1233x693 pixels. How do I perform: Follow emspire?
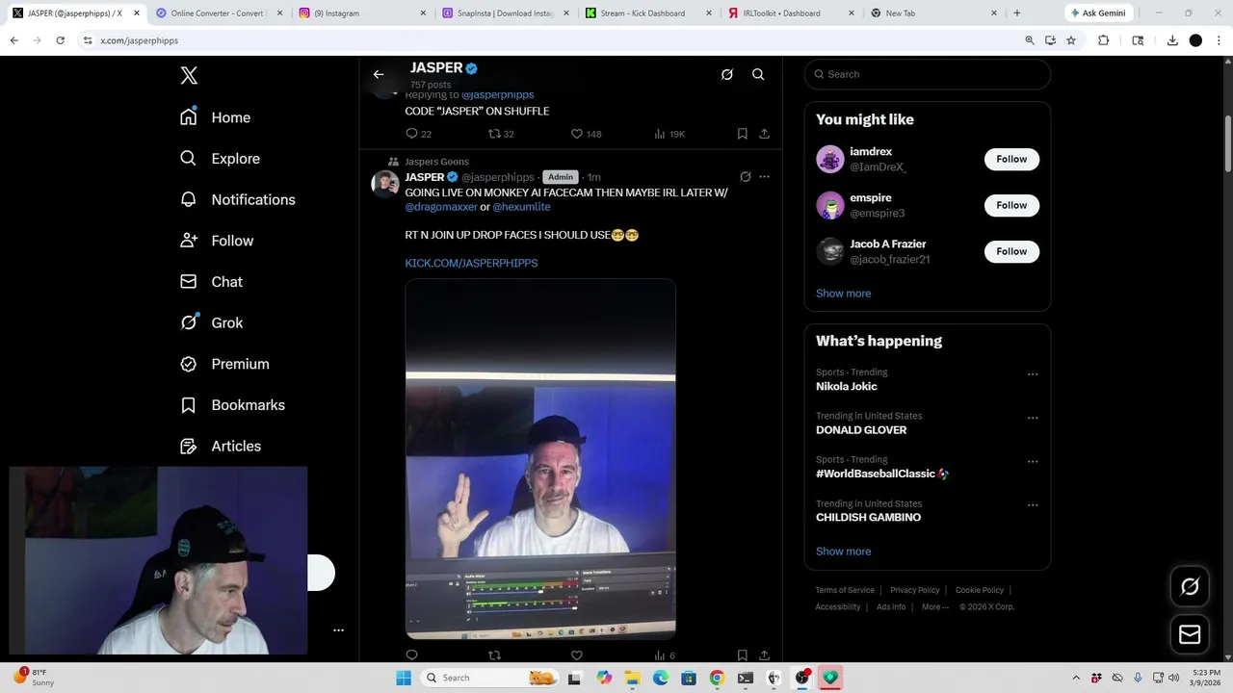[x=1011, y=205]
